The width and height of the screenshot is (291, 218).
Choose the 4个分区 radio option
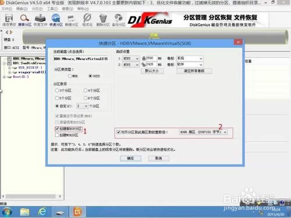[86, 91]
